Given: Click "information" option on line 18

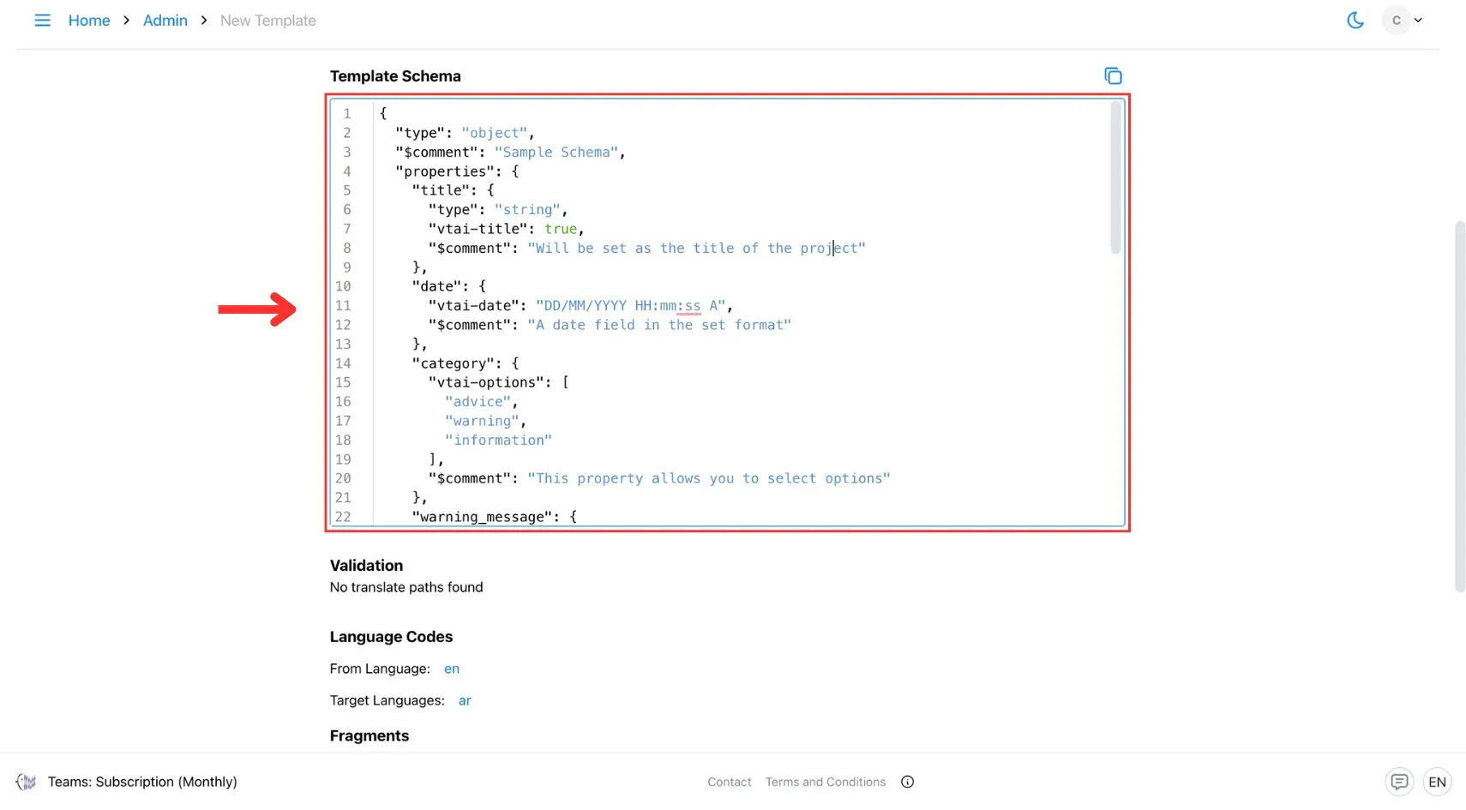Looking at the screenshot, I should point(498,440).
